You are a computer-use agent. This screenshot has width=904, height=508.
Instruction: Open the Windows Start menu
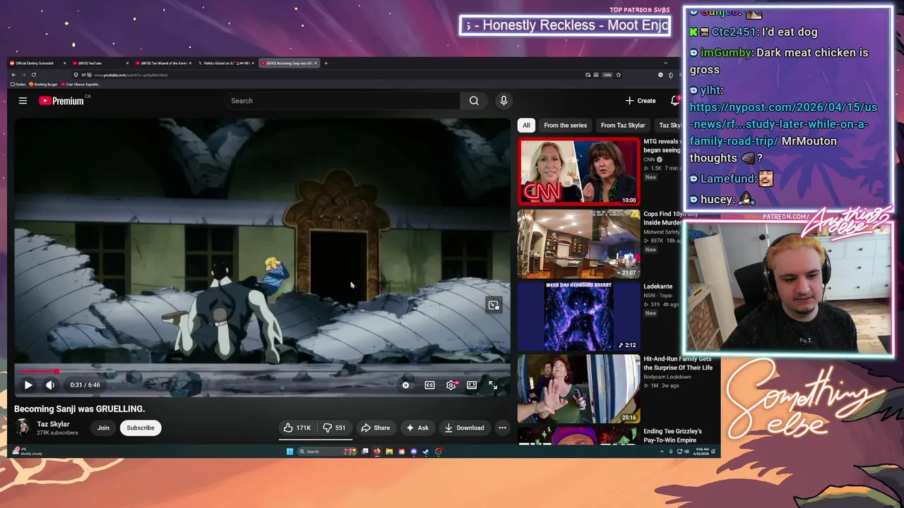(x=290, y=452)
